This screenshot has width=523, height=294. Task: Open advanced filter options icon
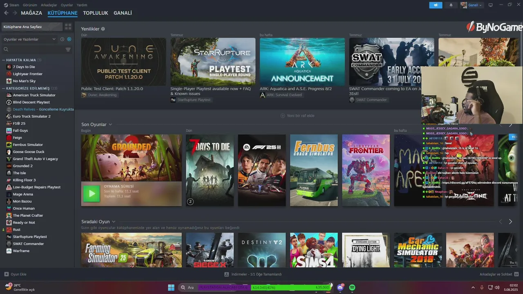point(68,49)
